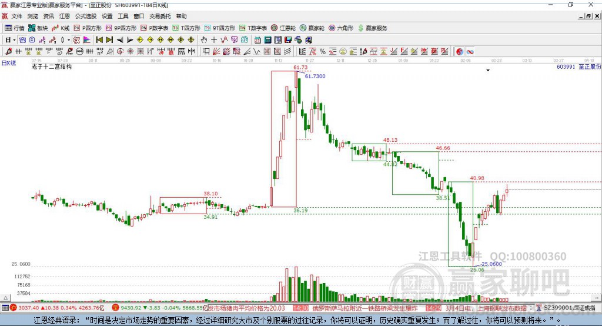Open the 工具 menu
Image resolution: width=602 pixels, height=326 pixels.
coord(123,16)
